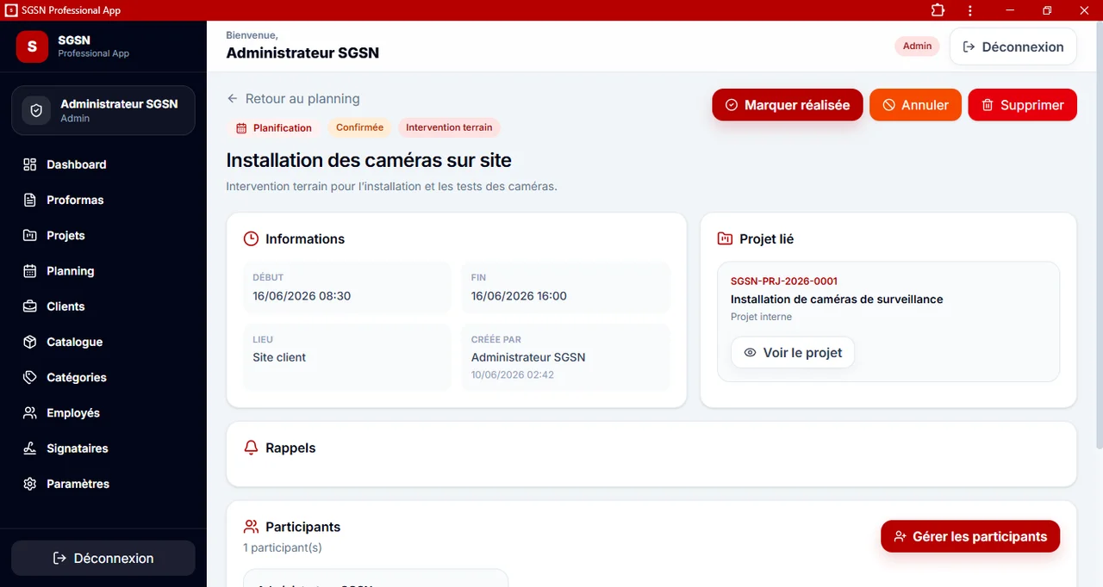Click the red SGSN logo
The height and width of the screenshot is (587, 1103).
click(32, 46)
